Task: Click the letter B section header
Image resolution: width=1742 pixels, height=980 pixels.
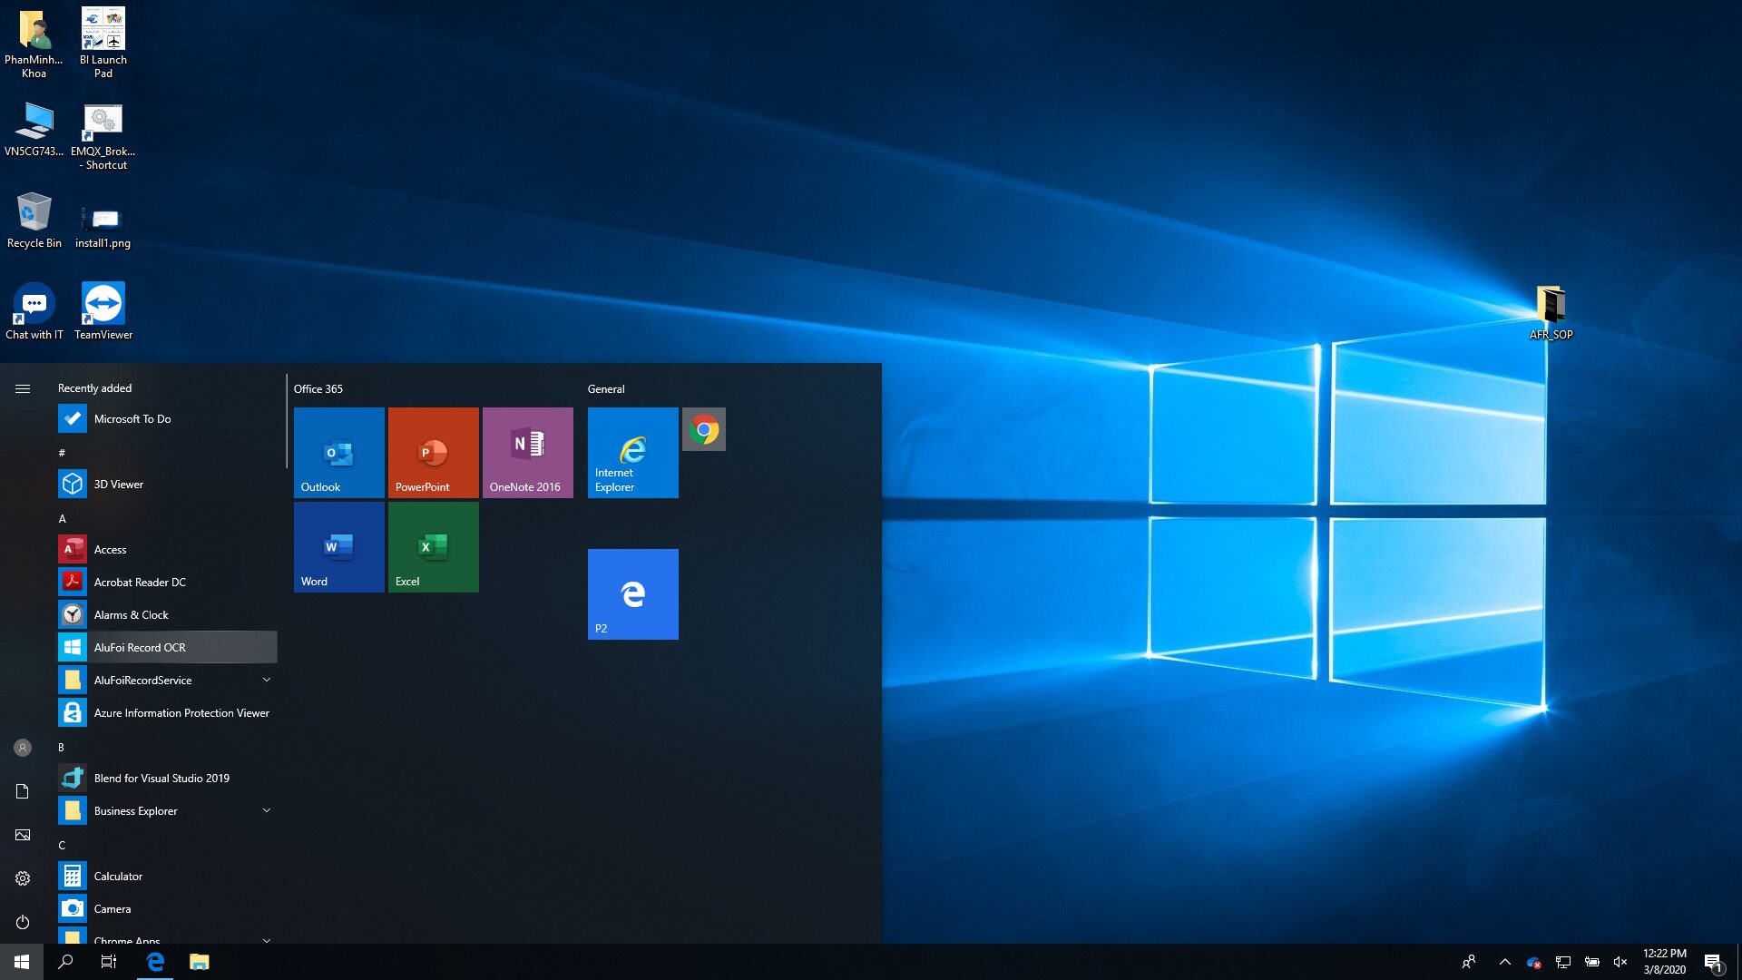Action: point(62,748)
